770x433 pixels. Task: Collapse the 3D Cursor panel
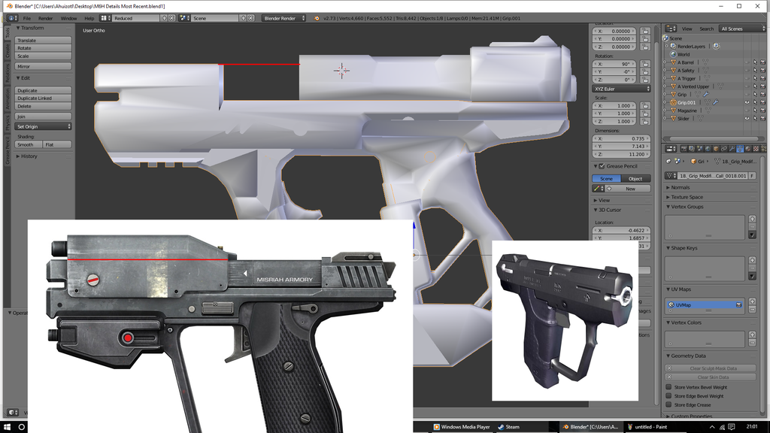(608, 210)
